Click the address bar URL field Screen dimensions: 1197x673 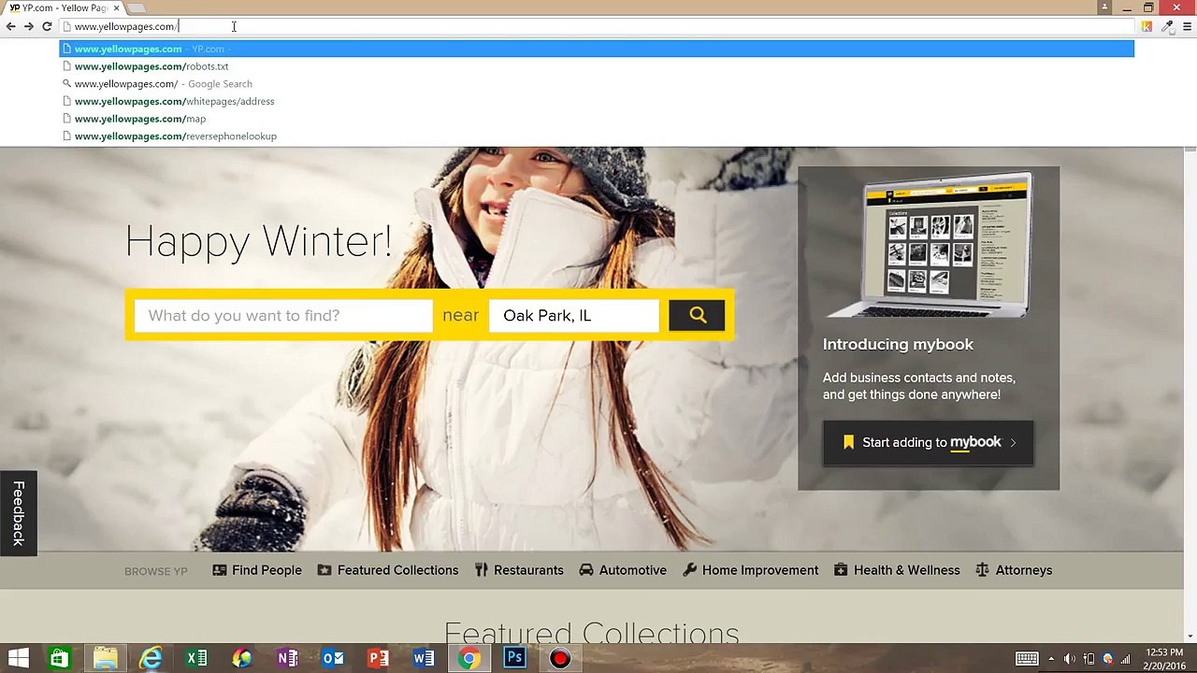point(597,26)
